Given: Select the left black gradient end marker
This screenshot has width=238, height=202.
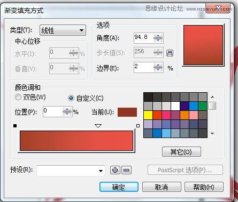Looking at the screenshot, I should pyautogui.click(x=15, y=126).
